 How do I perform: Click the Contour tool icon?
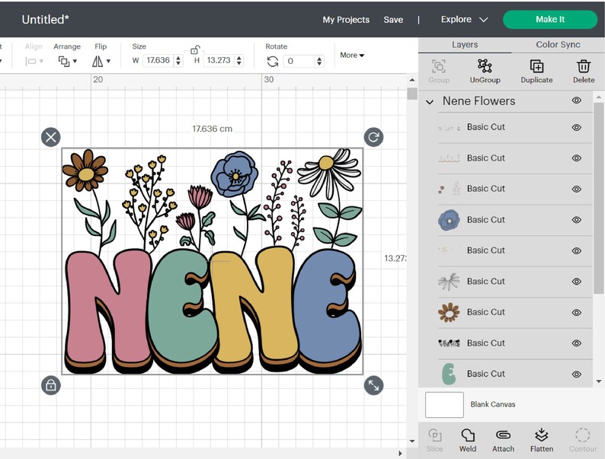[583, 435]
